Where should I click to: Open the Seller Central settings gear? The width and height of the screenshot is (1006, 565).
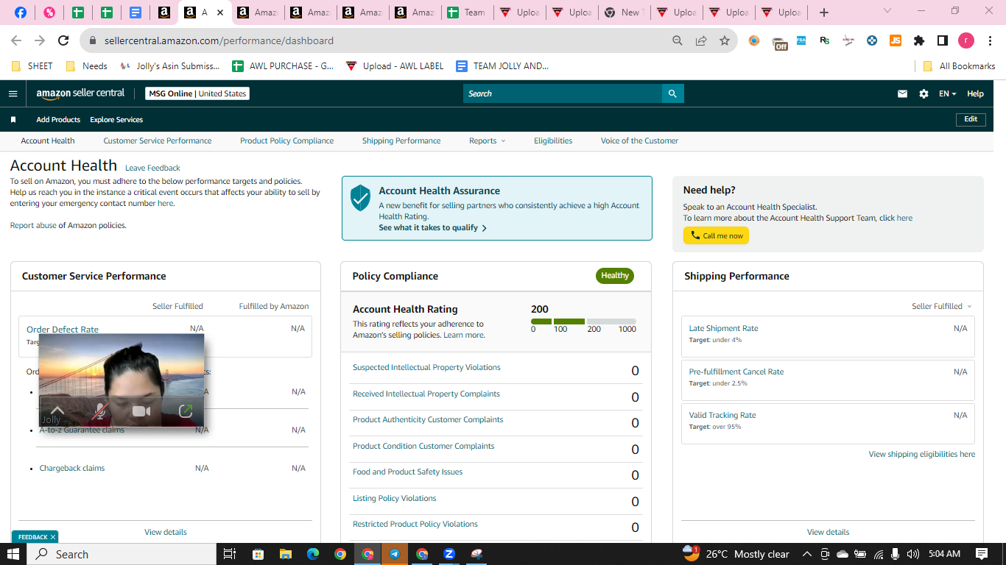click(924, 93)
